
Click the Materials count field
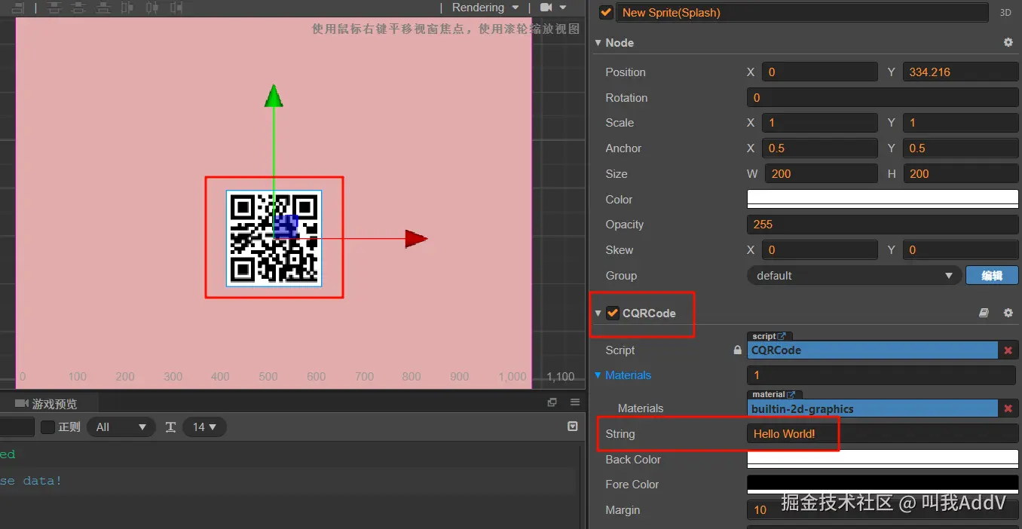point(881,375)
